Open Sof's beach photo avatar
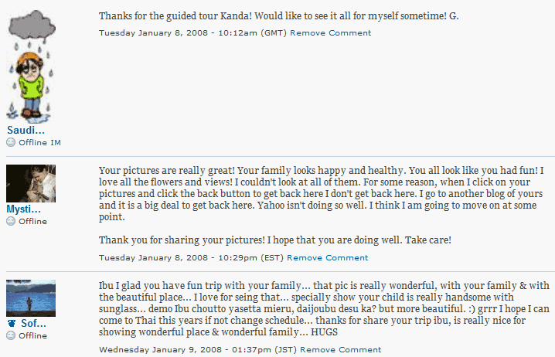This screenshot has width=555, height=357. (x=31, y=297)
